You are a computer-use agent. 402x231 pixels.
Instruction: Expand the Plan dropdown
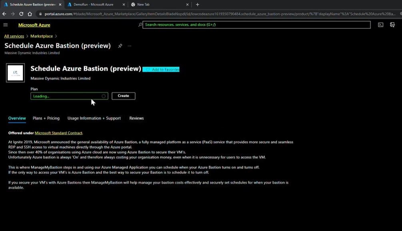coord(69,96)
